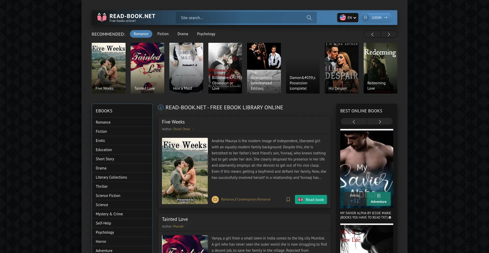
Task: Show previous best online book
Action: pyautogui.click(x=354, y=122)
